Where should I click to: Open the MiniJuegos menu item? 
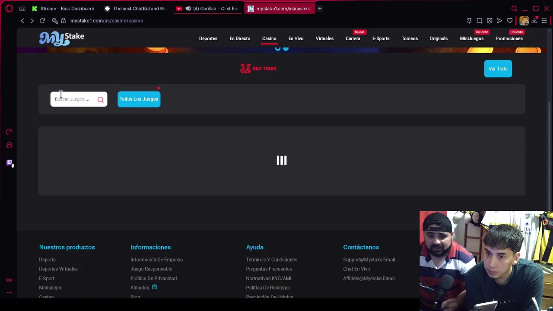click(472, 38)
